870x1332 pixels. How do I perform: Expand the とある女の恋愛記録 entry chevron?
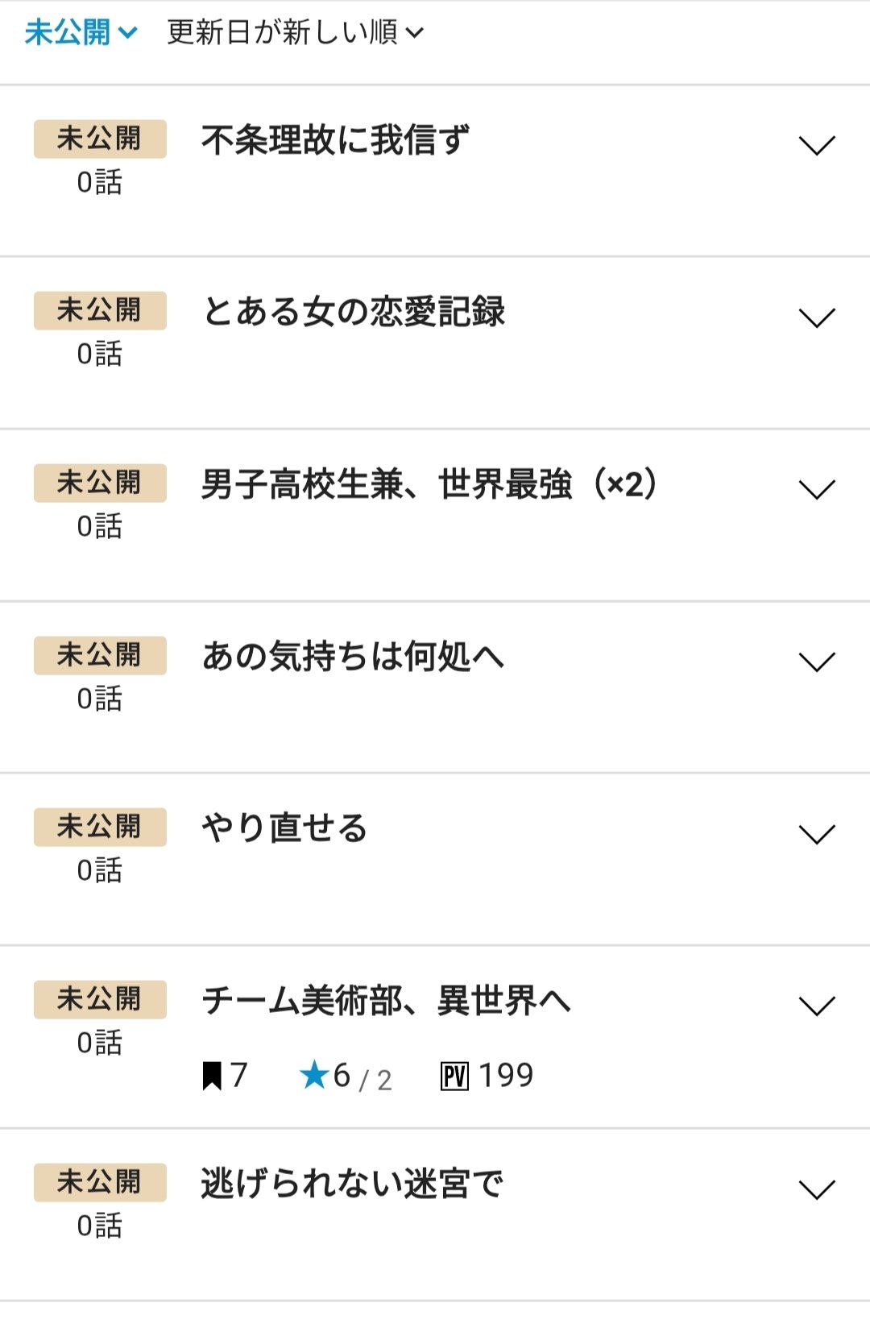pos(816,317)
